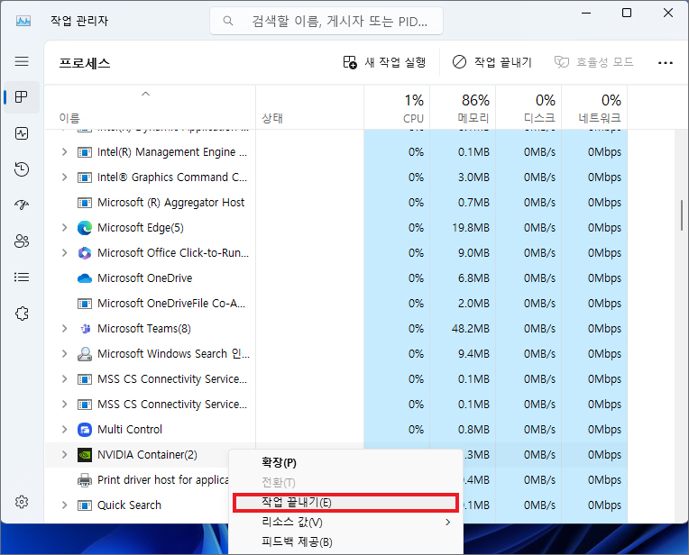Click the Microsoft OneDrive cloud icon
Viewport: 689px width, 555px height.
85,278
